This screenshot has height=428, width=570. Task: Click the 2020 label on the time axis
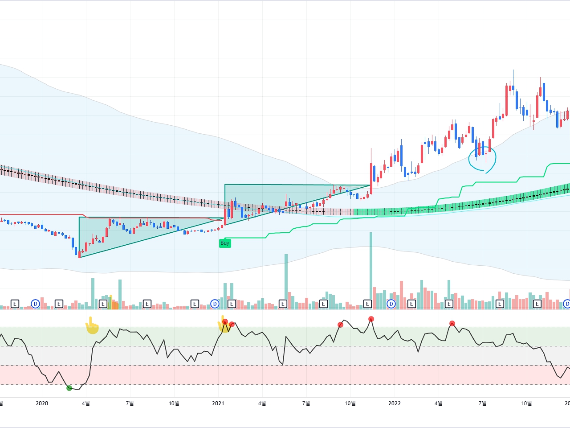(x=42, y=403)
